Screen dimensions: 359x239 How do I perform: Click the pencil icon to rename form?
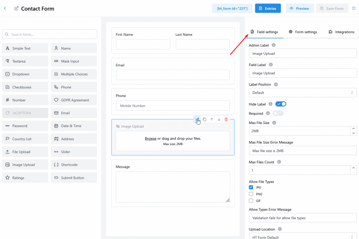pos(16,8)
